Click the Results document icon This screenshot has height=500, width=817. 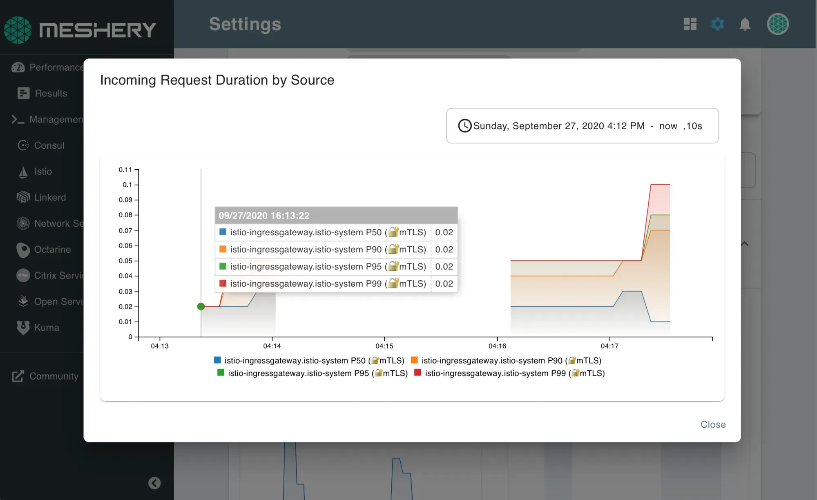pyautogui.click(x=24, y=93)
